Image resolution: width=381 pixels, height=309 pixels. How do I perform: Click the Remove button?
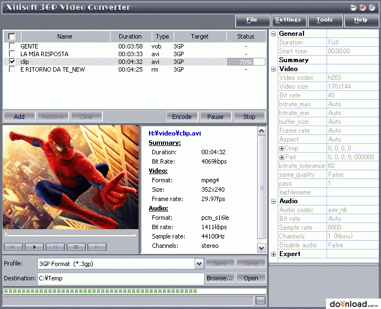pyautogui.click(x=53, y=117)
